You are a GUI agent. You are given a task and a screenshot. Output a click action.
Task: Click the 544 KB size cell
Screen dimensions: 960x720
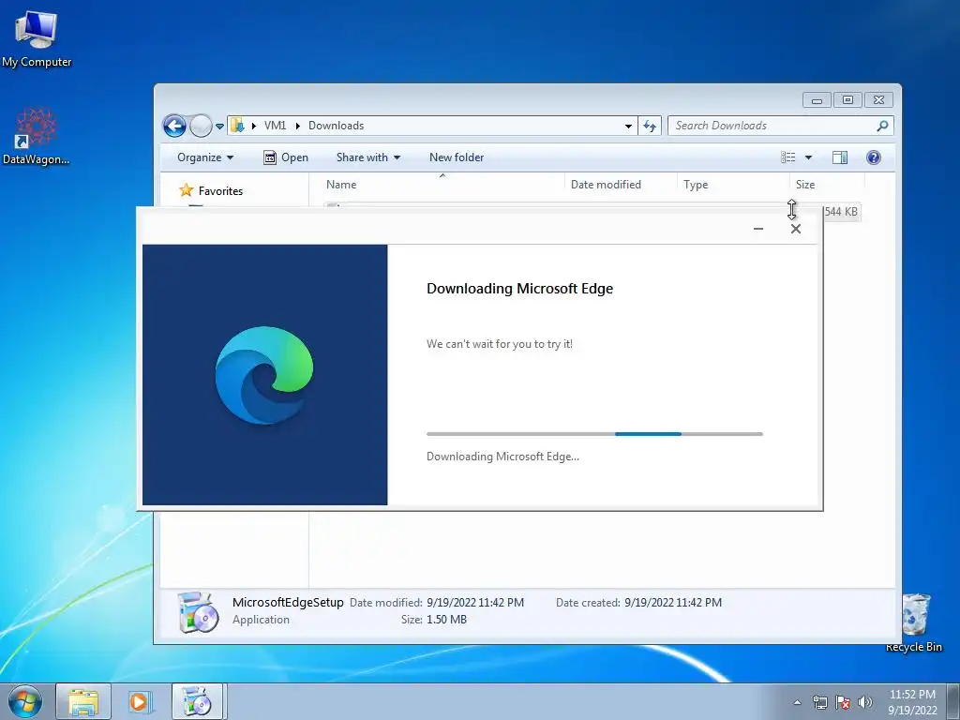coord(841,212)
